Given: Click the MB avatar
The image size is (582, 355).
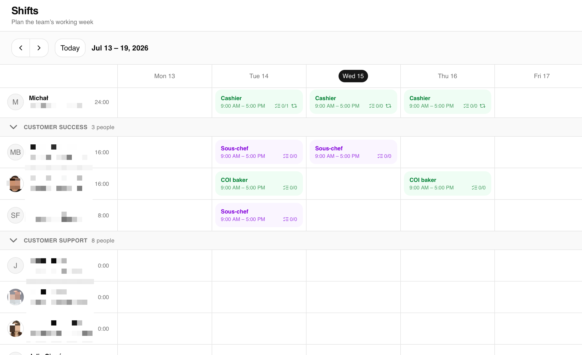Looking at the screenshot, I should (x=16, y=152).
